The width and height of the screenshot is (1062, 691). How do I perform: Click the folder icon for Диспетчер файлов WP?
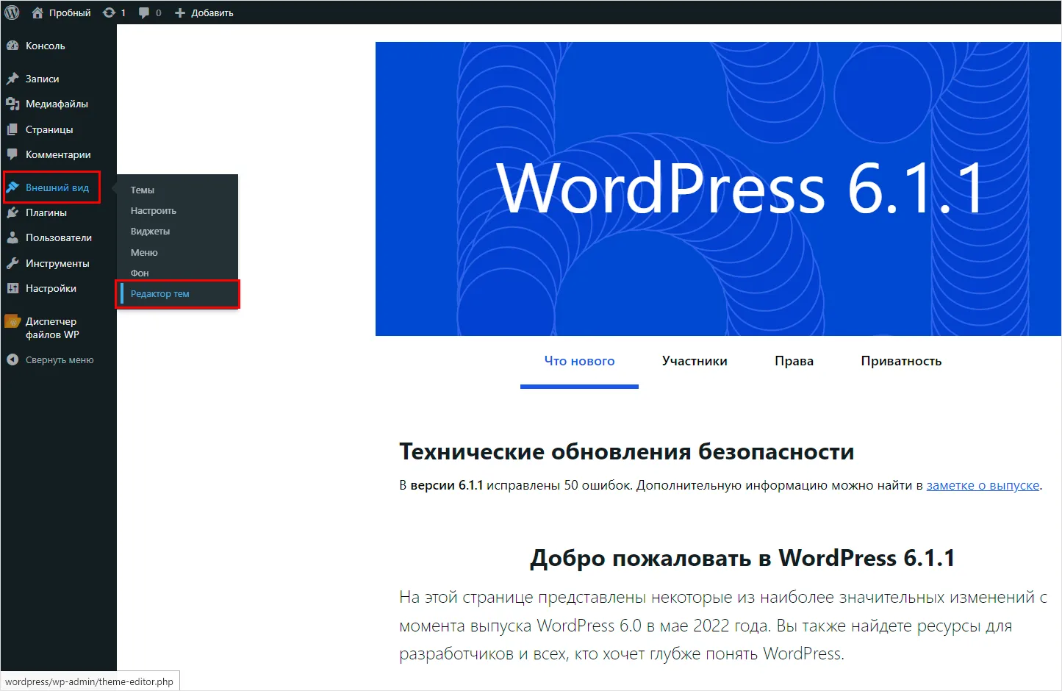12,321
